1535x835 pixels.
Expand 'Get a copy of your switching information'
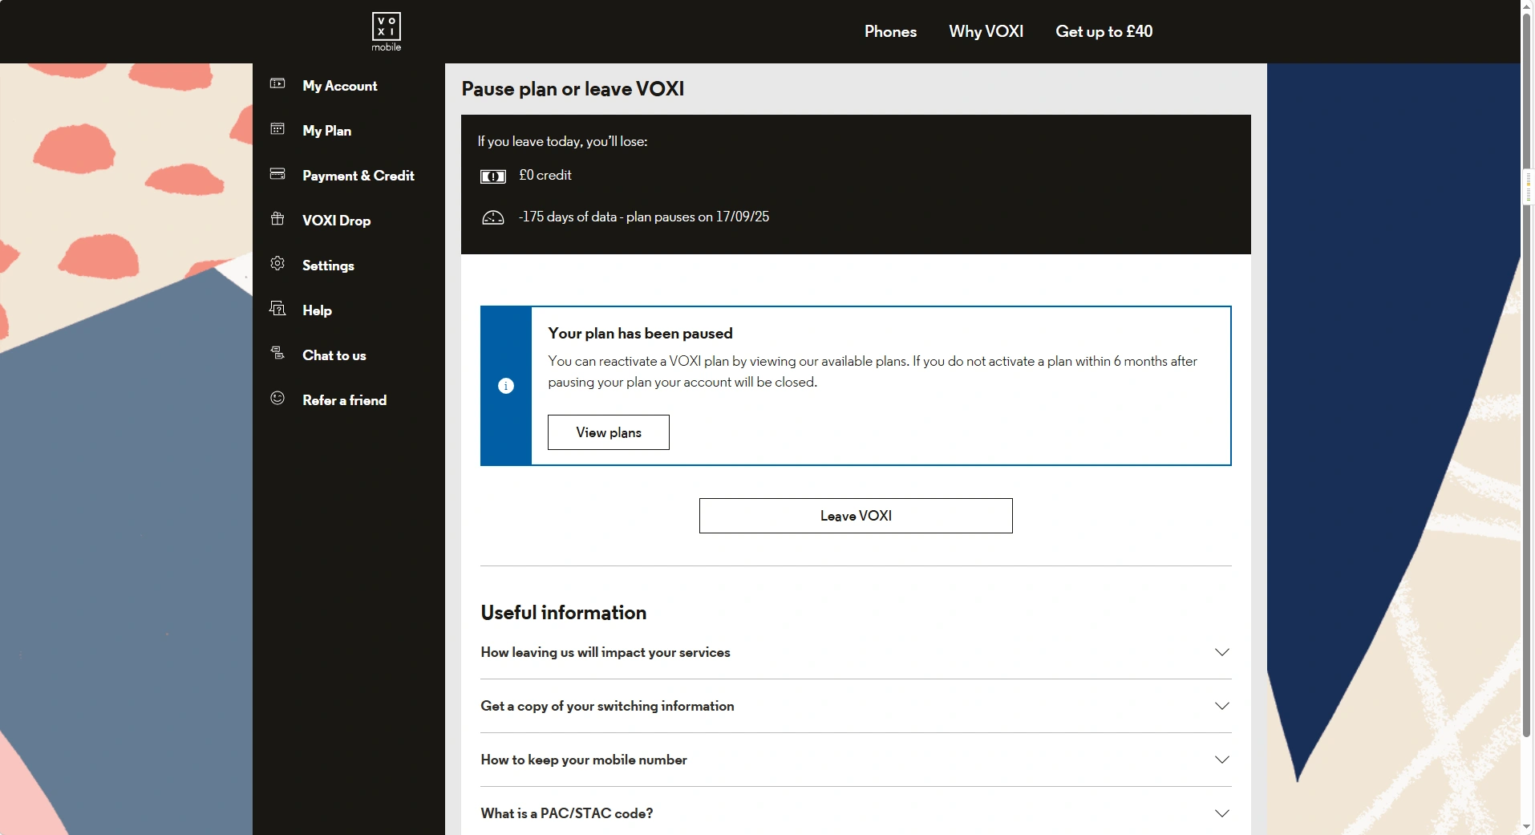tap(855, 707)
